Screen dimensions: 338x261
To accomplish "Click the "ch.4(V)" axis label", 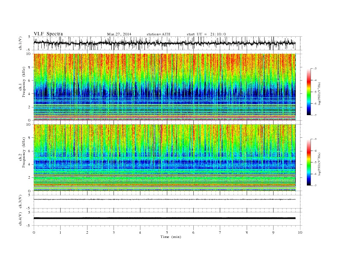I will pyautogui.click(x=20, y=219).
